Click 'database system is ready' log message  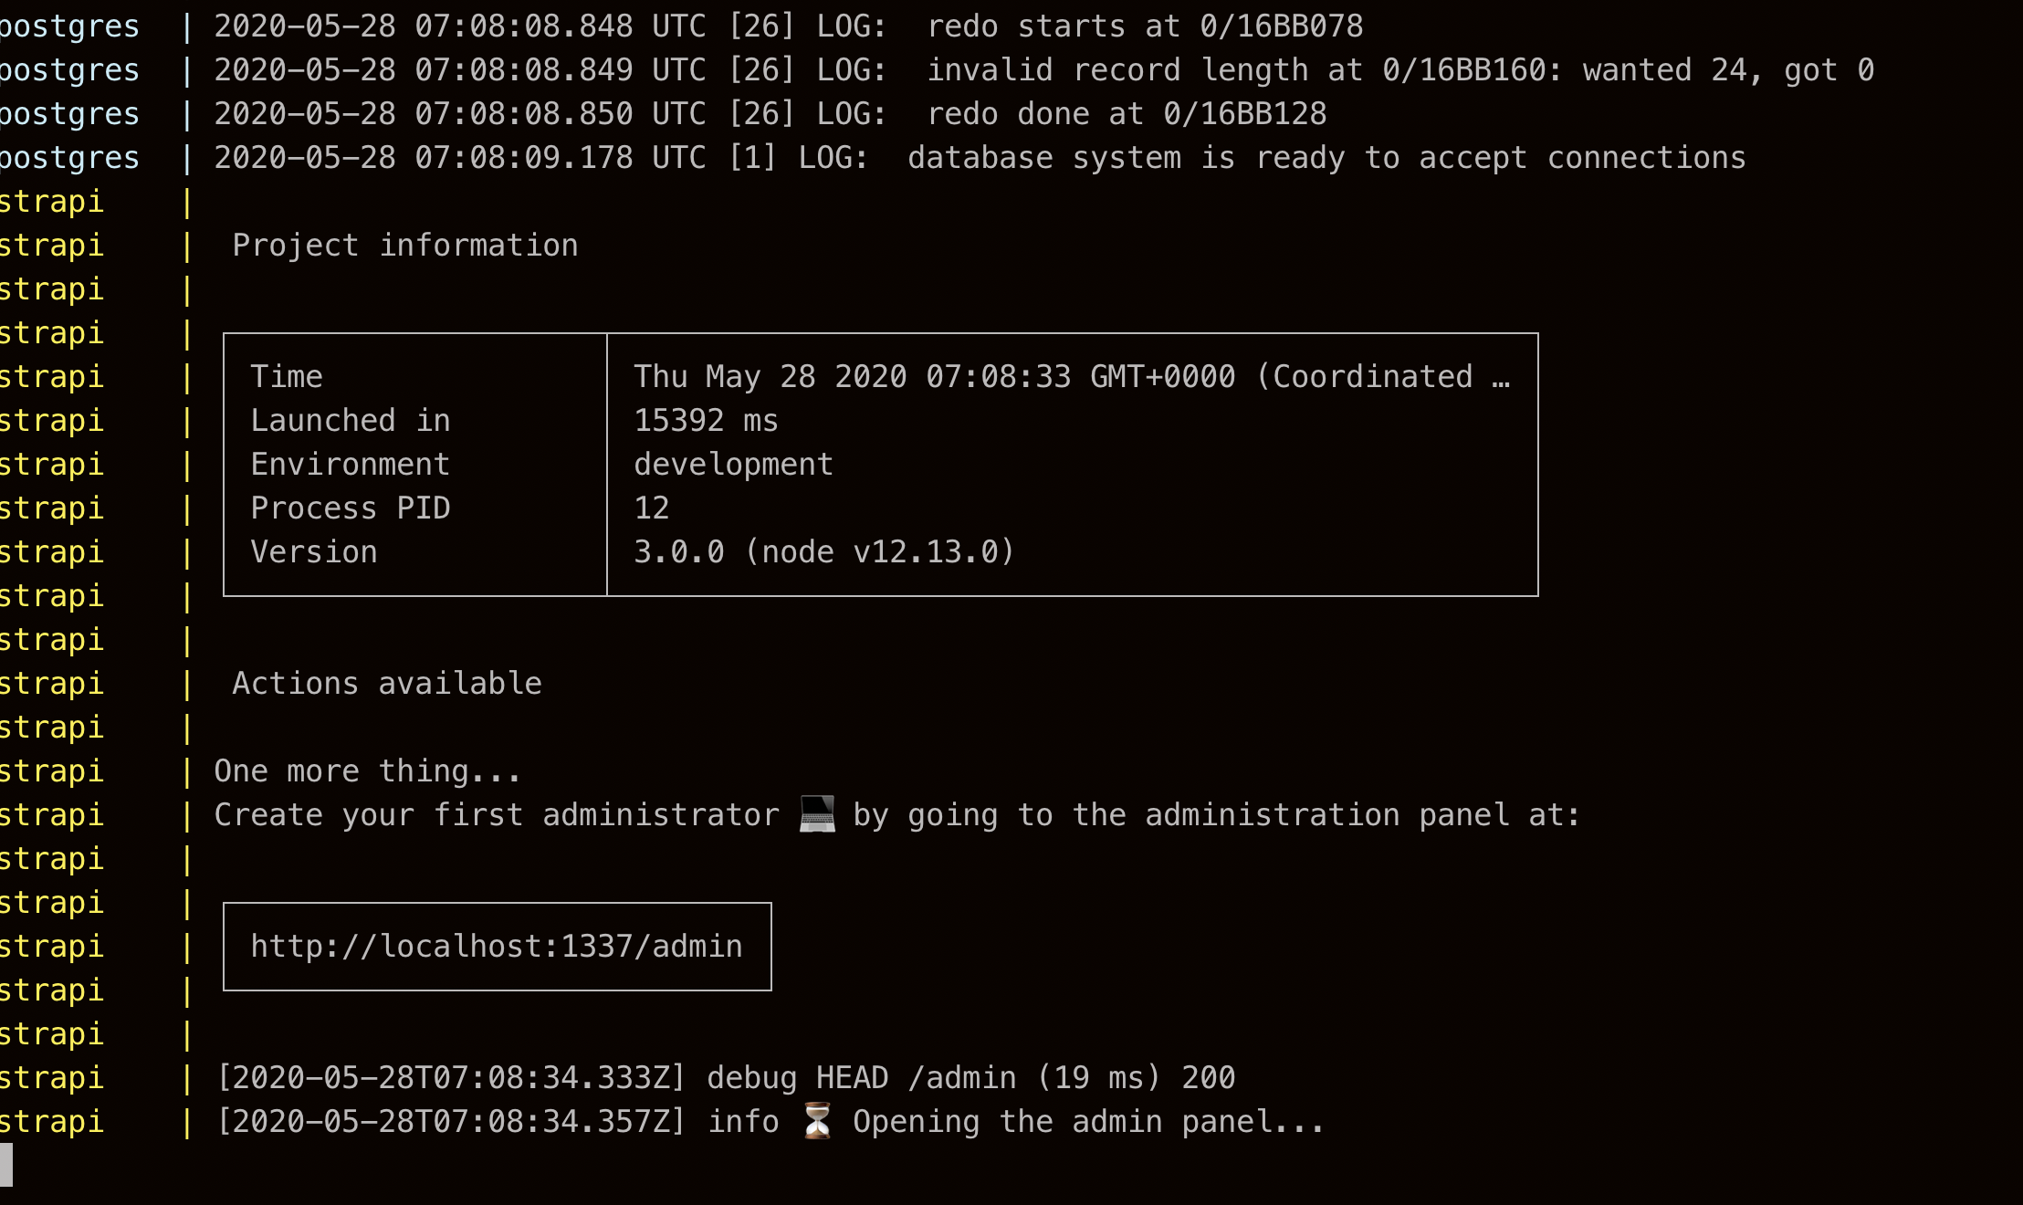click(1326, 158)
